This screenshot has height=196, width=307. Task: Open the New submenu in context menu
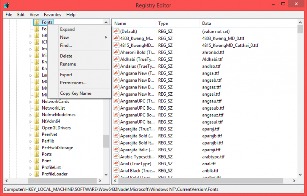[79, 37]
